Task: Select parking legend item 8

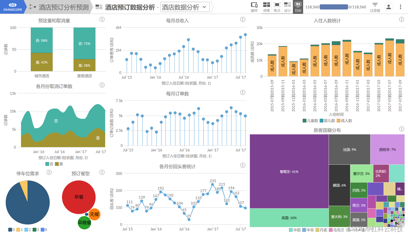Action: (44, 230)
